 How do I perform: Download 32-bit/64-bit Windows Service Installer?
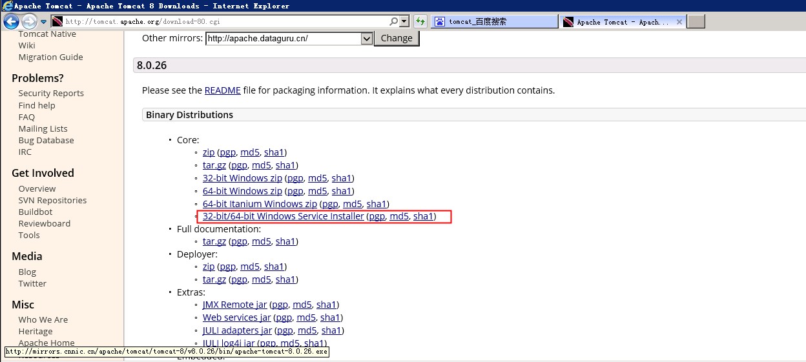(x=283, y=216)
